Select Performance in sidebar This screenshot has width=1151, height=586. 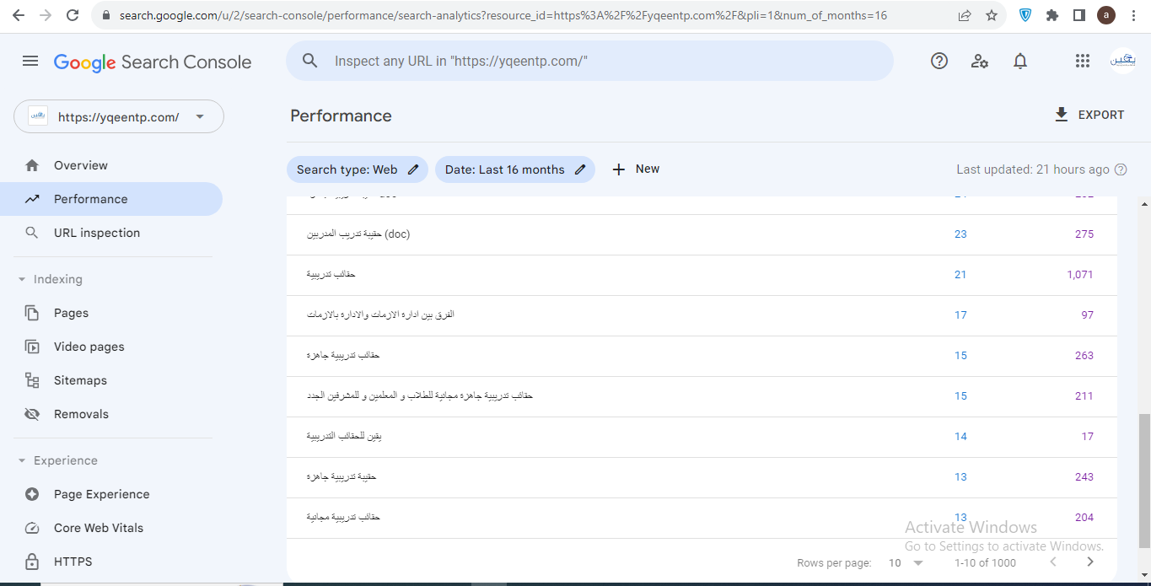pyautogui.click(x=111, y=199)
